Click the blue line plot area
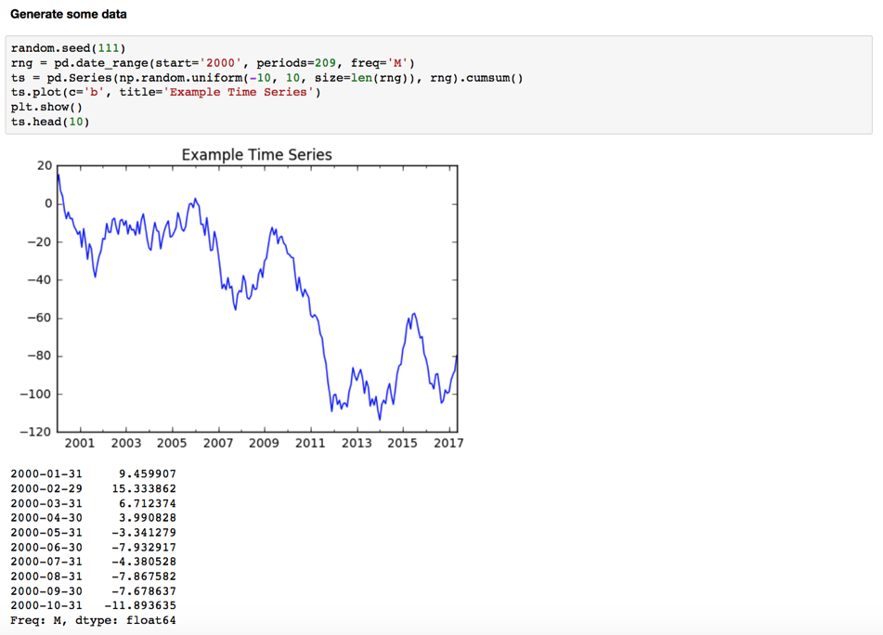Image resolution: width=883 pixels, height=635 pixels. [257, 299]
